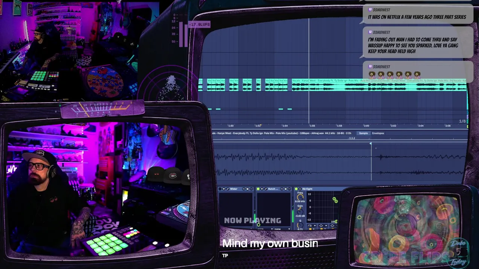Select EQ Eight upper filter node
Image resolution: width=479 pixels, height=269 pixels.
click(x=334, y=199)
